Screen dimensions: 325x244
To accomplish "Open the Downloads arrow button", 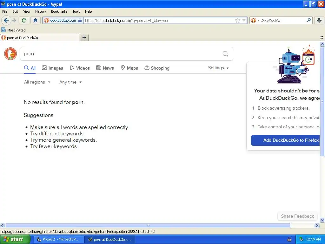I will (319, 20).
